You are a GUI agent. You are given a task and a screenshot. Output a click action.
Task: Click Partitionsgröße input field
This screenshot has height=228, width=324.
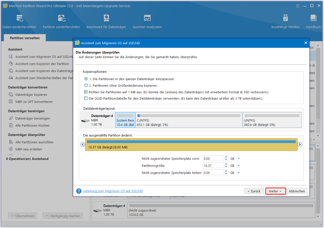coord(214,166)
